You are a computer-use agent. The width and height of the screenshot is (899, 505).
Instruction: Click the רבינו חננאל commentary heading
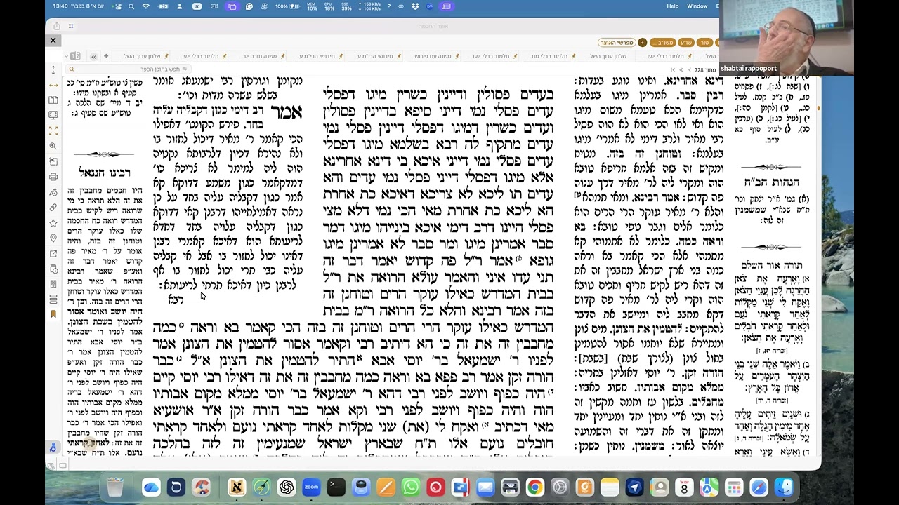105,172
